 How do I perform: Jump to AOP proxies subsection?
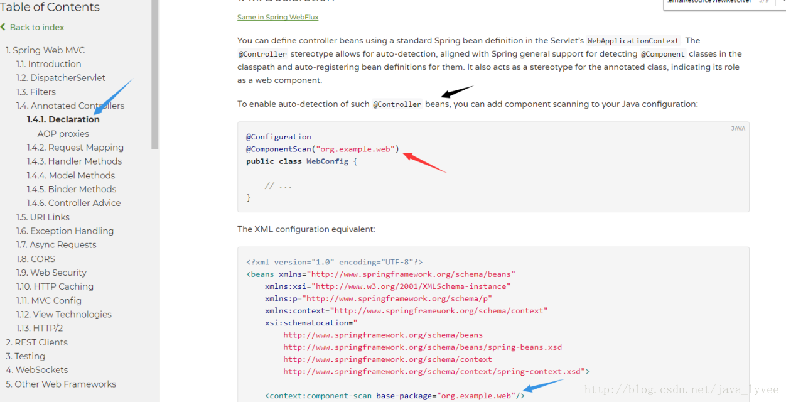63,134
